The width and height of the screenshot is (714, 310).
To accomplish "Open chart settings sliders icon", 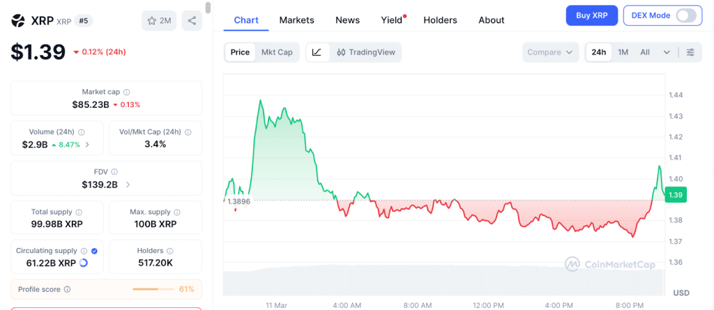I will (690, 52).
